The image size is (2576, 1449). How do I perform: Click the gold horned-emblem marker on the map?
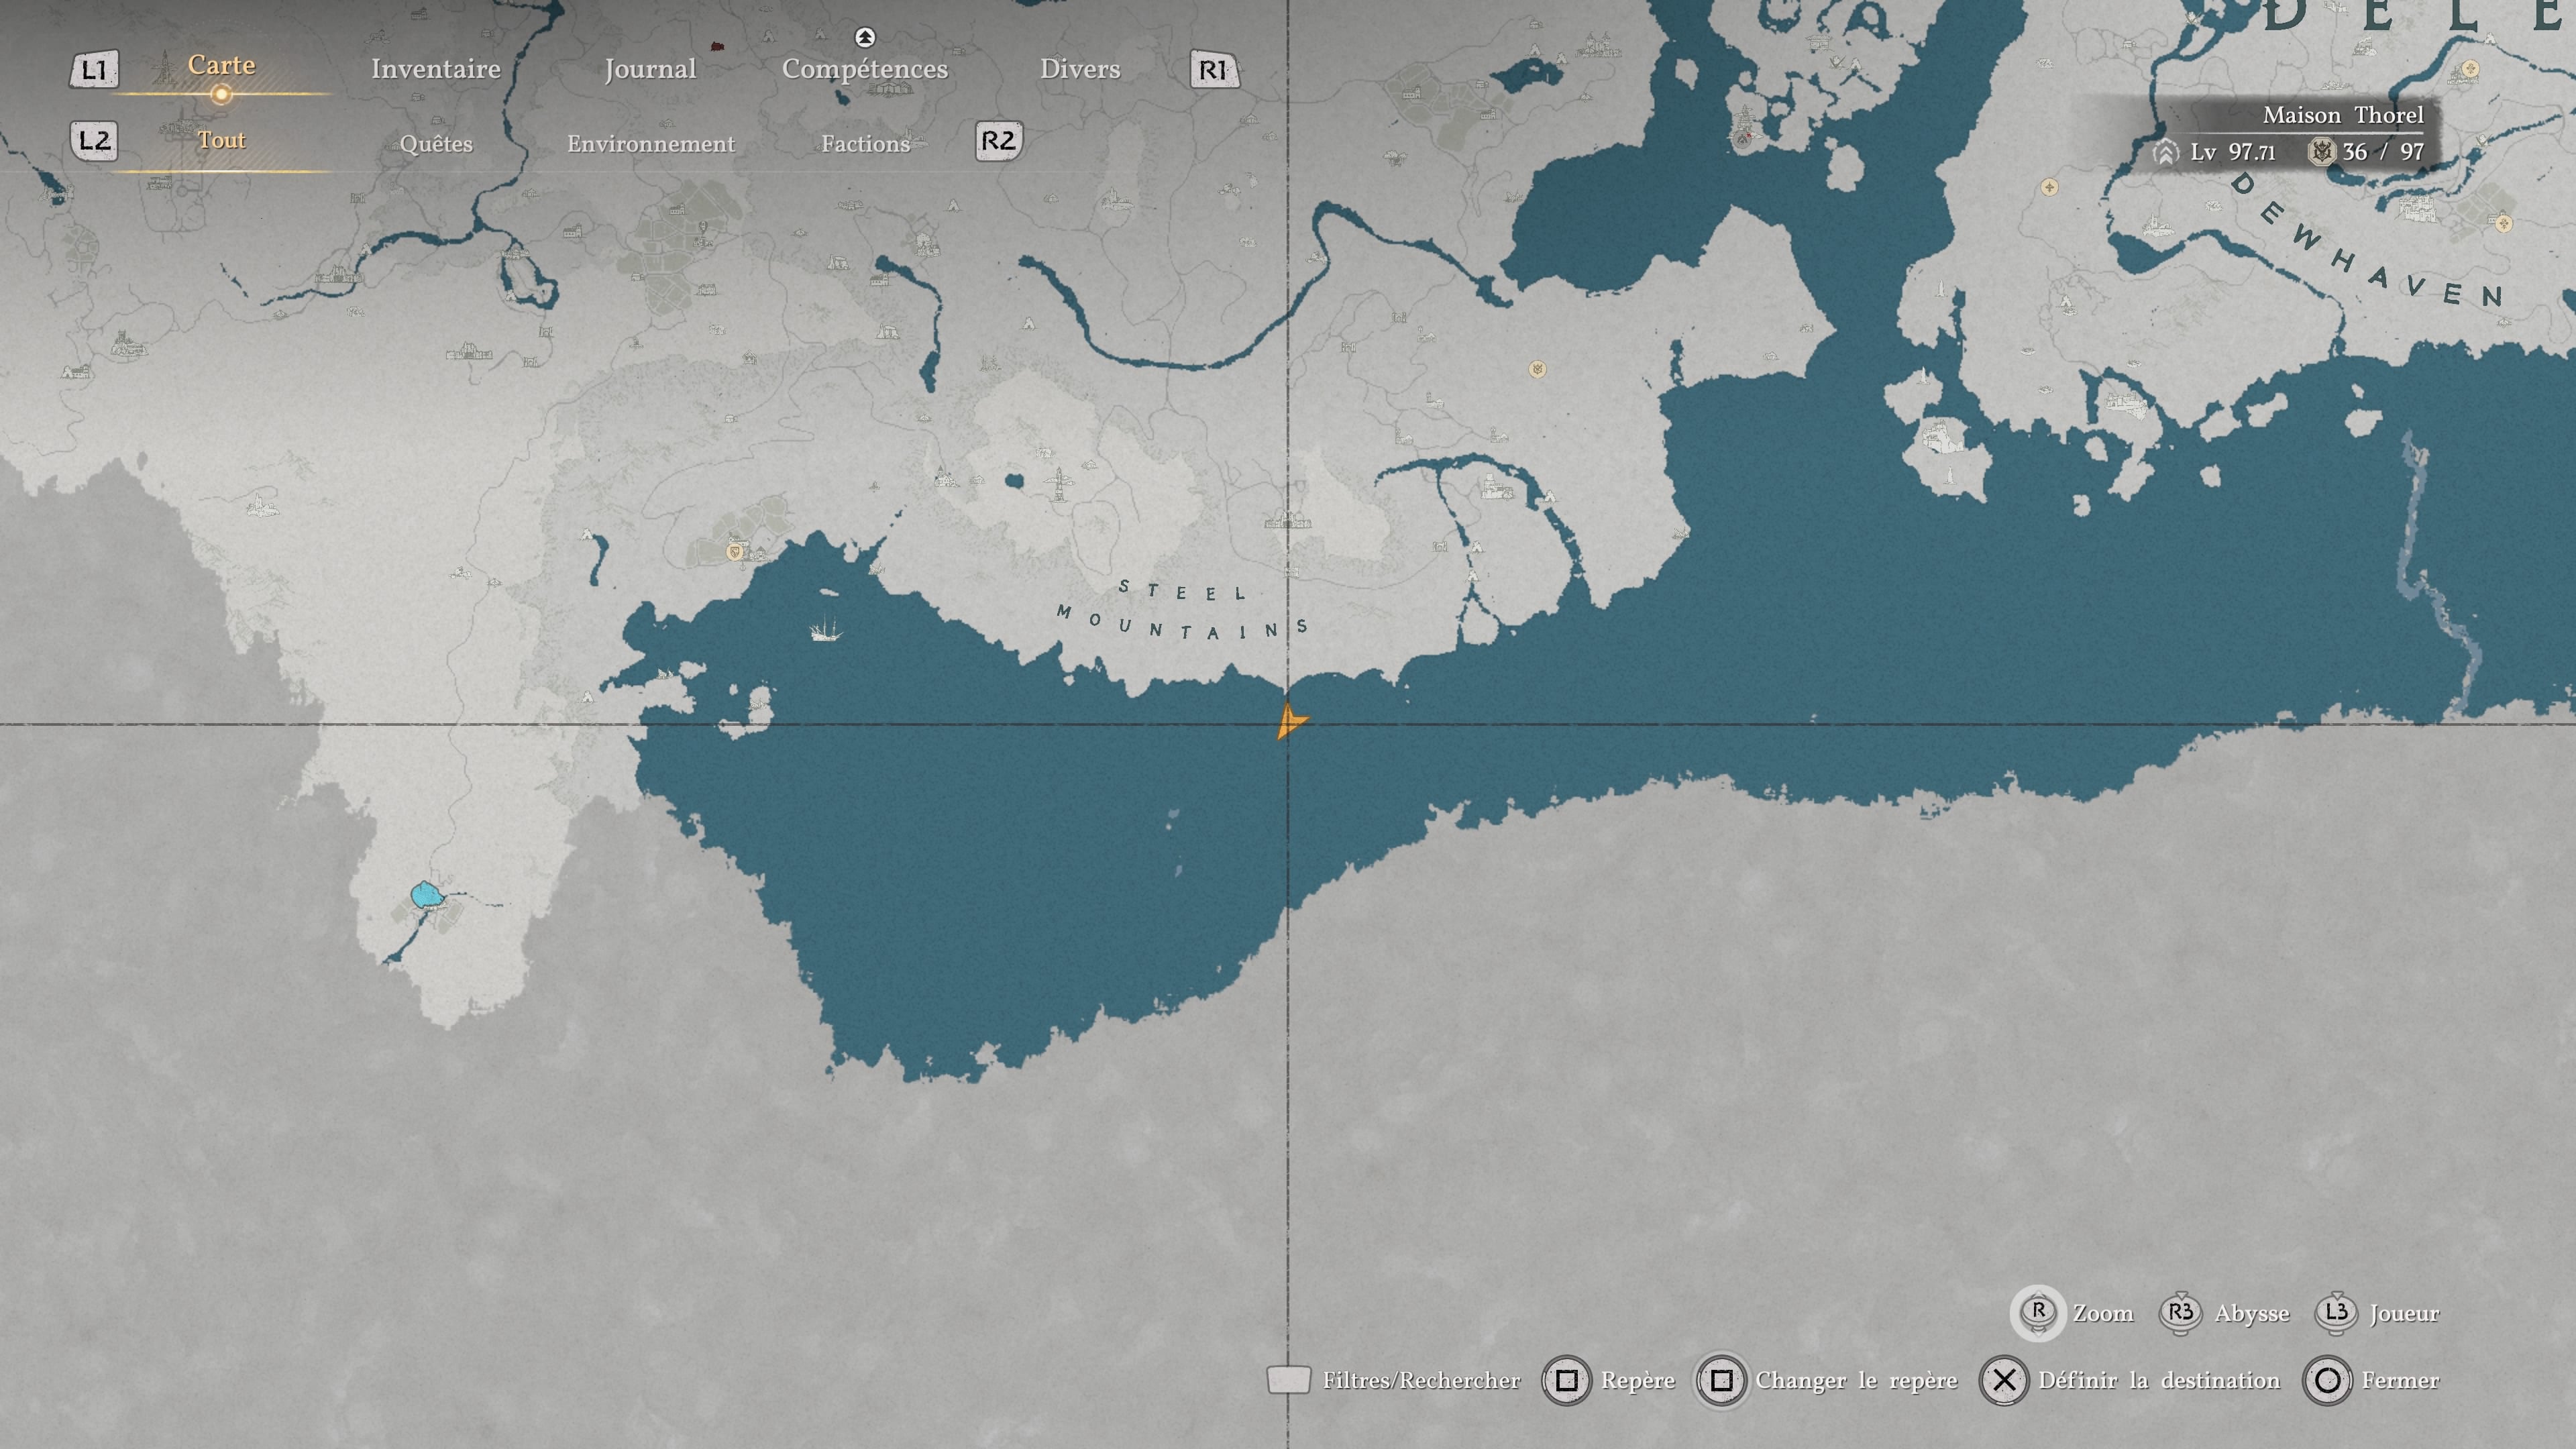(1537, 370)
